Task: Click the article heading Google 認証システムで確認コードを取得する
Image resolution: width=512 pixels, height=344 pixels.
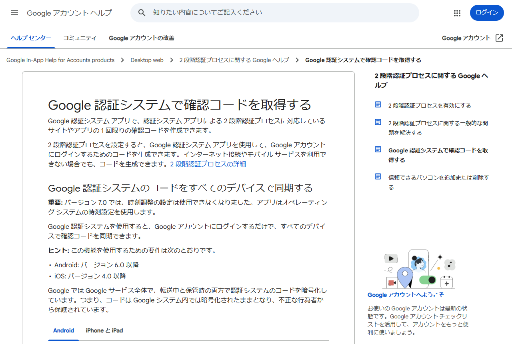Action: click(180, 105)
